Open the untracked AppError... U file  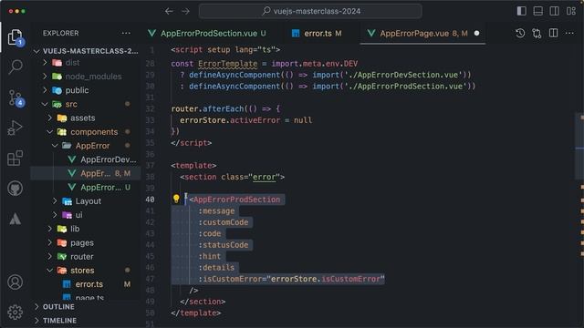click(x=86, y=187)
